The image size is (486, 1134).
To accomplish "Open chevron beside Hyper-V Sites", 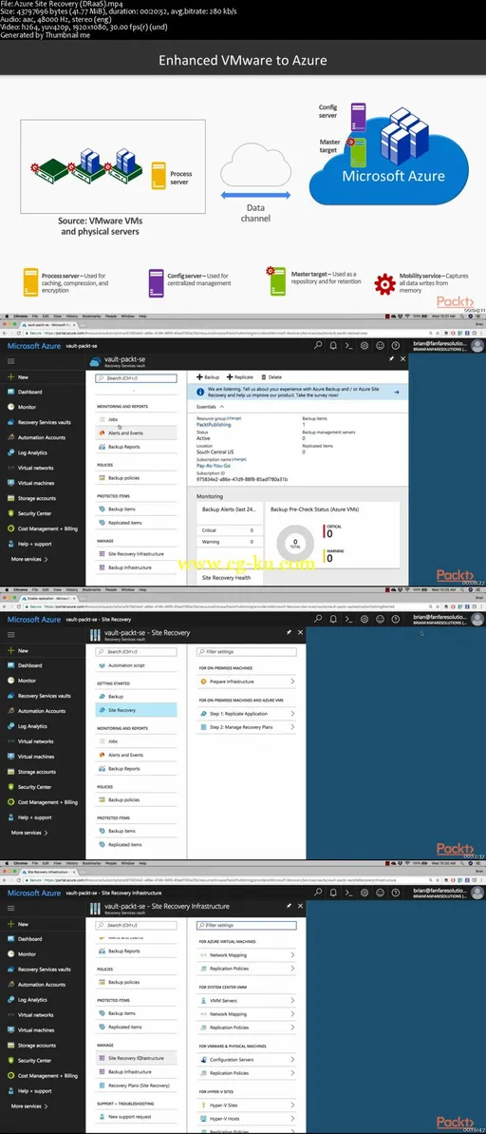I will pyautogui.click(x=292, y=1105).
